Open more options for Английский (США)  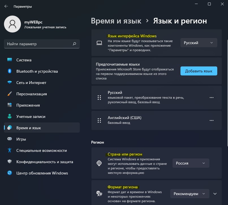coord(212,120)
